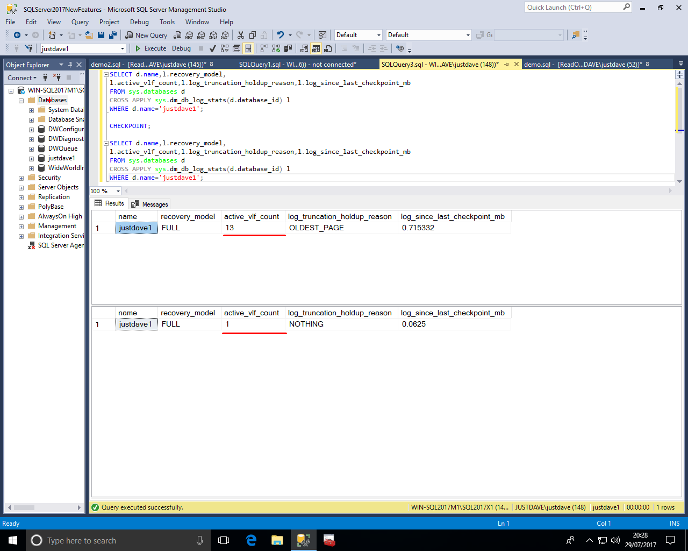
Task: Toggle Results to Grid mode
Action: [x=316, y=48]
